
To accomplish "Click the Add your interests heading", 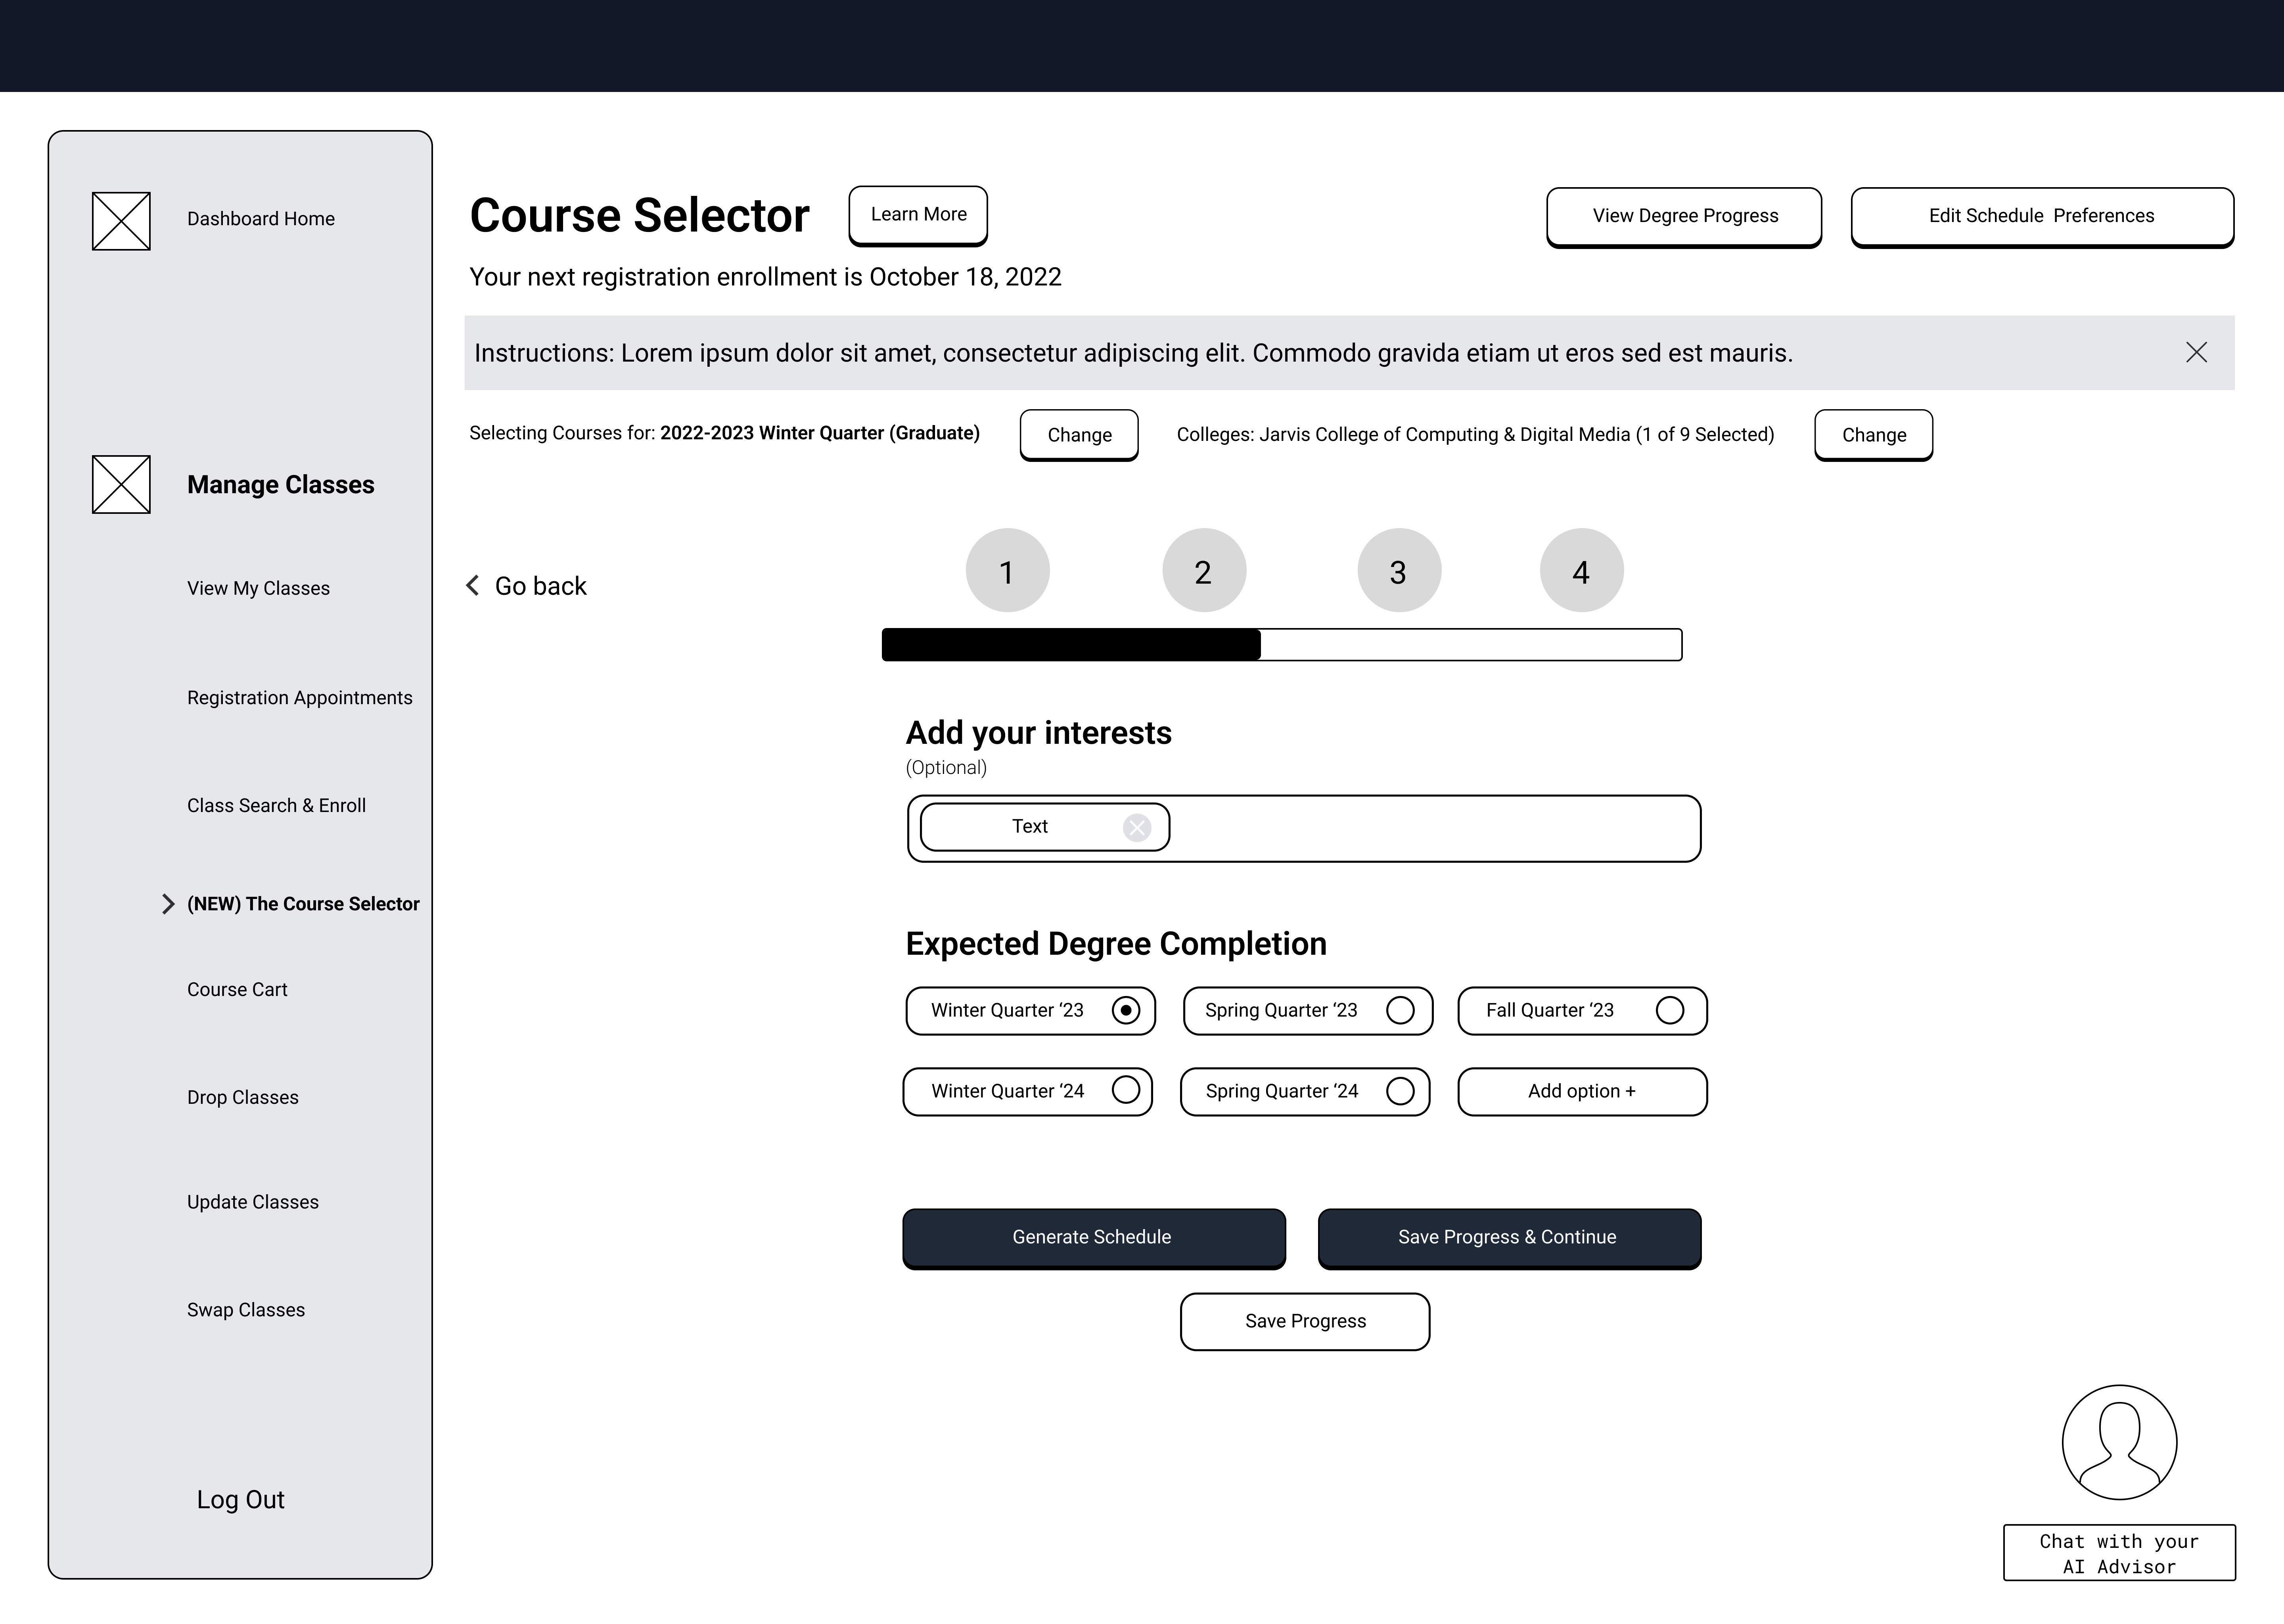I will [x=1038, y=733].
